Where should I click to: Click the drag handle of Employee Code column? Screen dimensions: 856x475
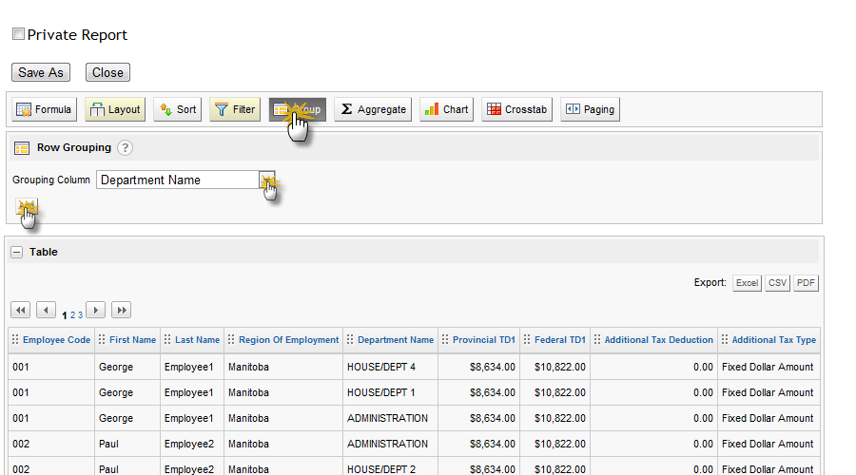15,339
